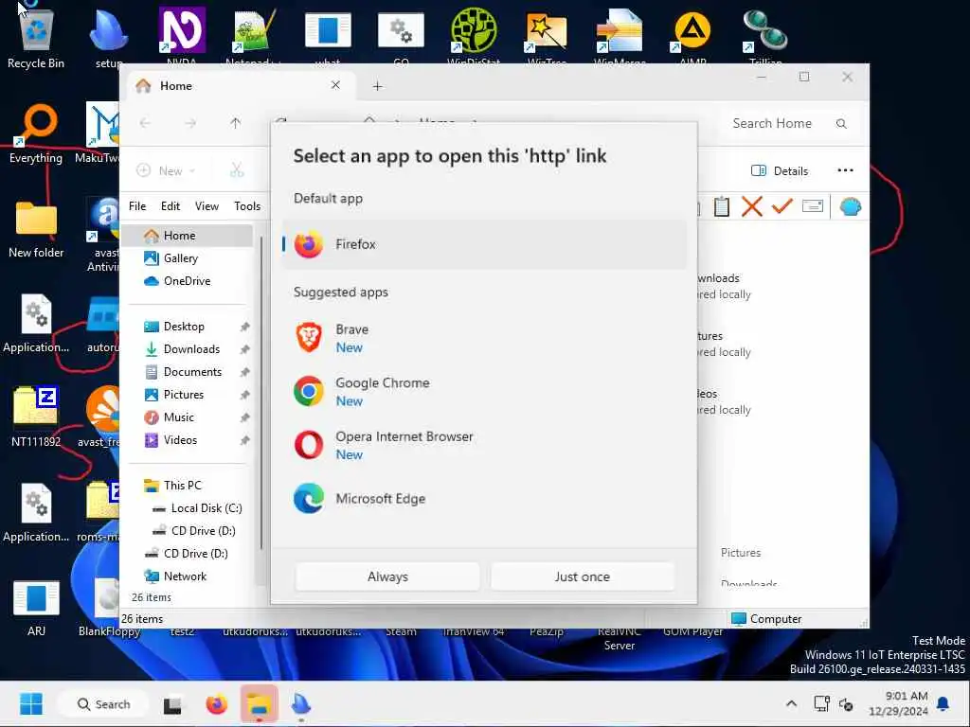
Task: Open the File menu in Explorer
Action: (x=137, y=206)
